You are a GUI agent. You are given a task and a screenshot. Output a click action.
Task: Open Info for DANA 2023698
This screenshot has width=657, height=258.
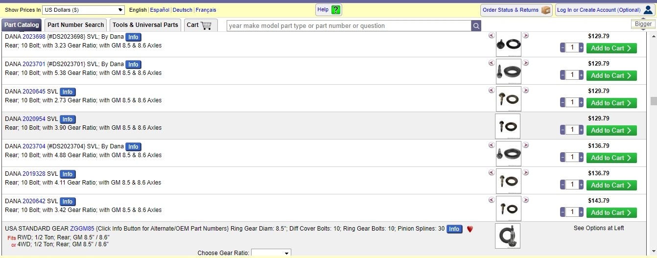133,37
